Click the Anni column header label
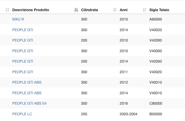Screen dimensions: 185x121 [124, 10]
